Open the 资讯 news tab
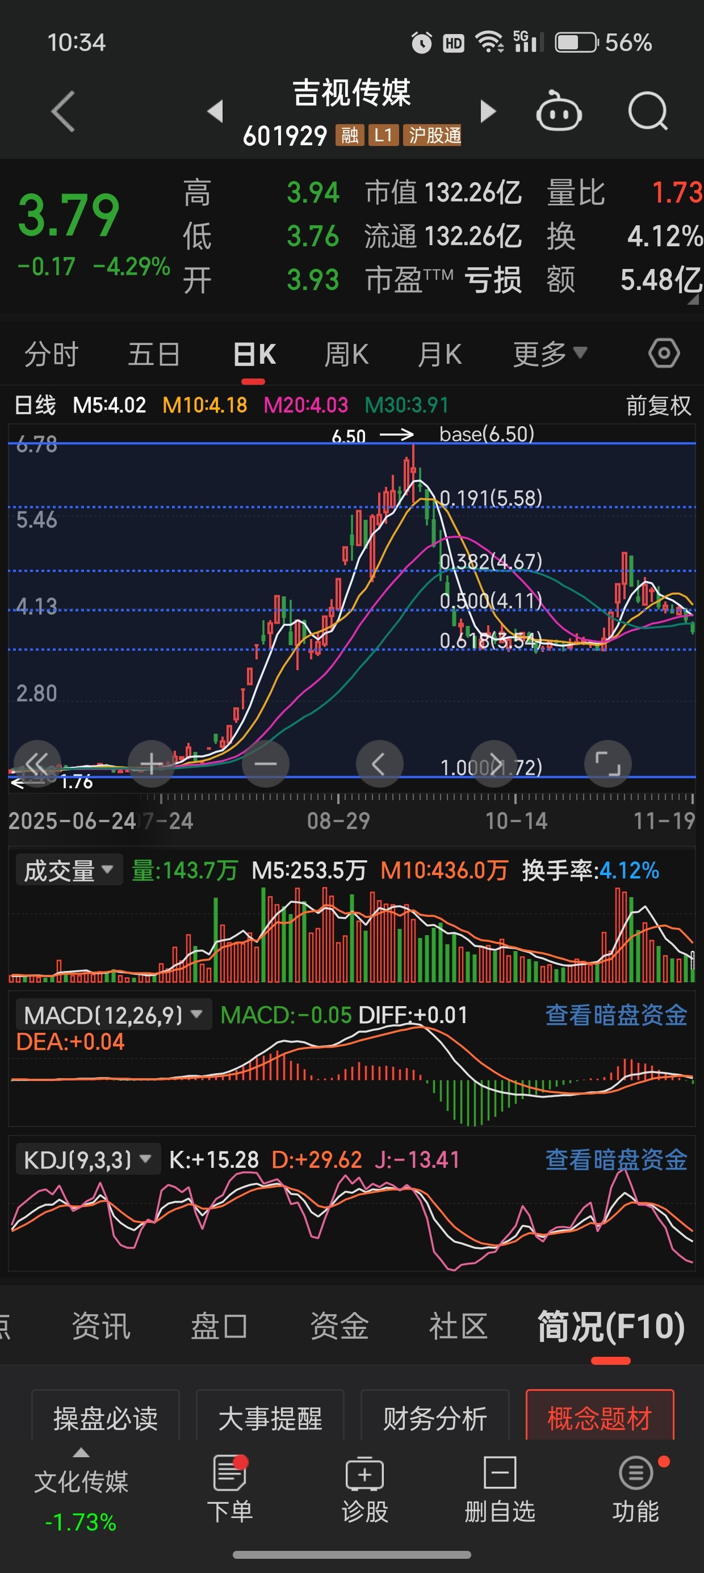The image size is (704, 1573). [101, 1326]
